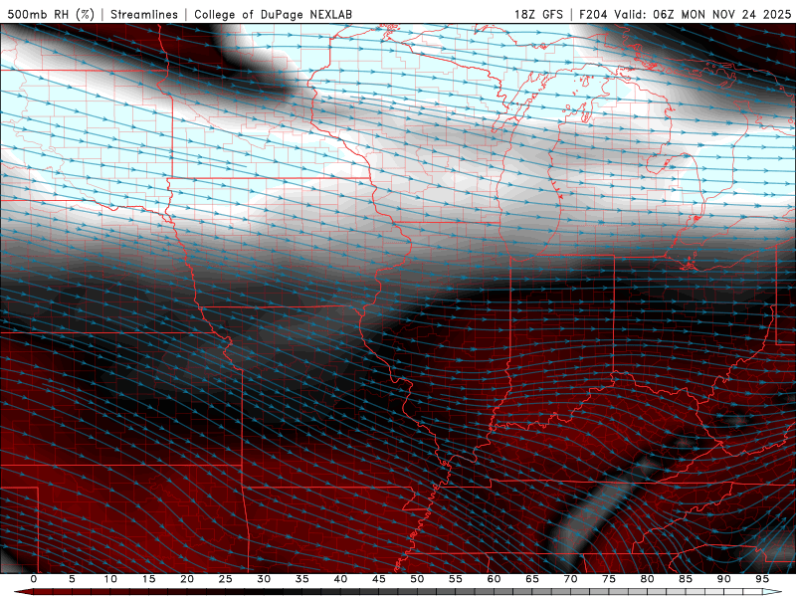Click the 'F204' forecast hour label
This screenshot has width=796, height=597.
click(x=593, y=14)
